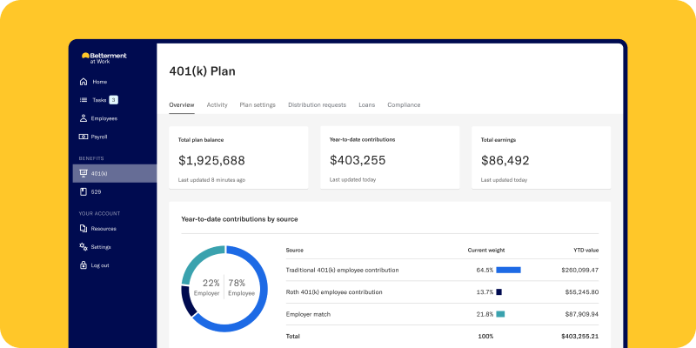Image resolution: width=696 pixels, height=348 pixels.
Task: Open the Compliance tab
Action: coord(404,104)
